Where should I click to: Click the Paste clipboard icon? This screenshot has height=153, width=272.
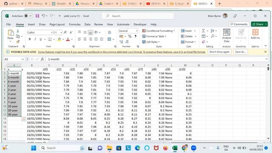click(x=10, y=32)
